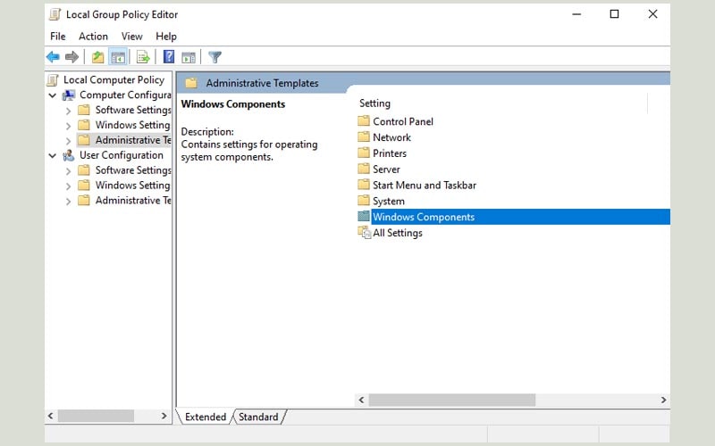Toggle Show/Hide Console Tree toolbar icon
This screenshot has width=715, height=446.
118,57
